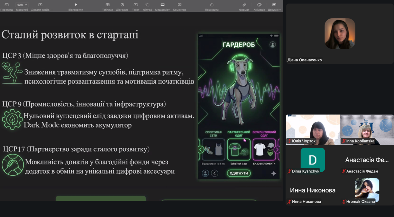This screenshot has width=394, height=217.
Task: Click right arrow in clothing carousel
Action: [x=277, y=150]
